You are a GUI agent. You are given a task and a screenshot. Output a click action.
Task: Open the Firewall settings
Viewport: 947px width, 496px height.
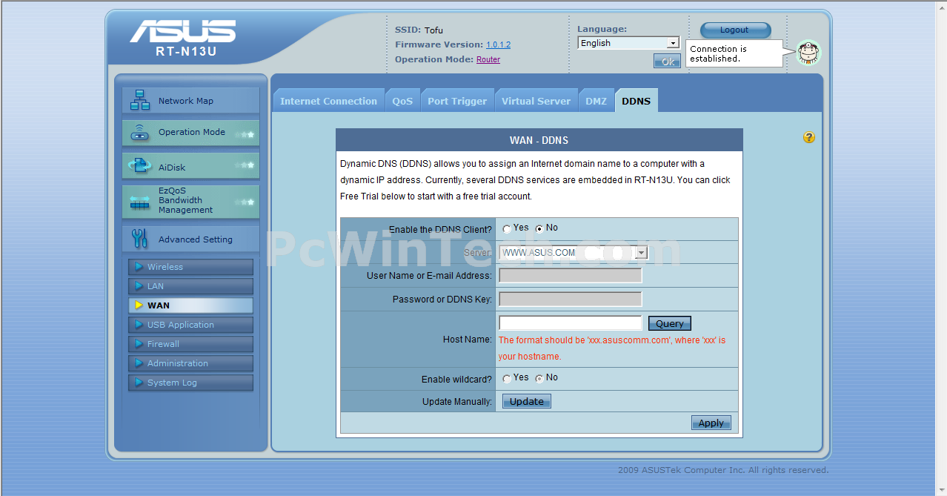click(190, 344)
